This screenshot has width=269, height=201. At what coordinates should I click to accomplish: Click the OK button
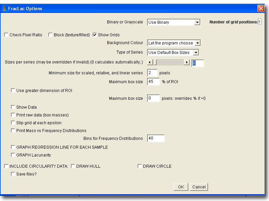(x=181, y=187)
